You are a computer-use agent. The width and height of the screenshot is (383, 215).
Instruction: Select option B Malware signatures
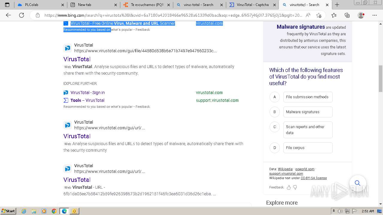pyautogui.click(x=308, y=112)
